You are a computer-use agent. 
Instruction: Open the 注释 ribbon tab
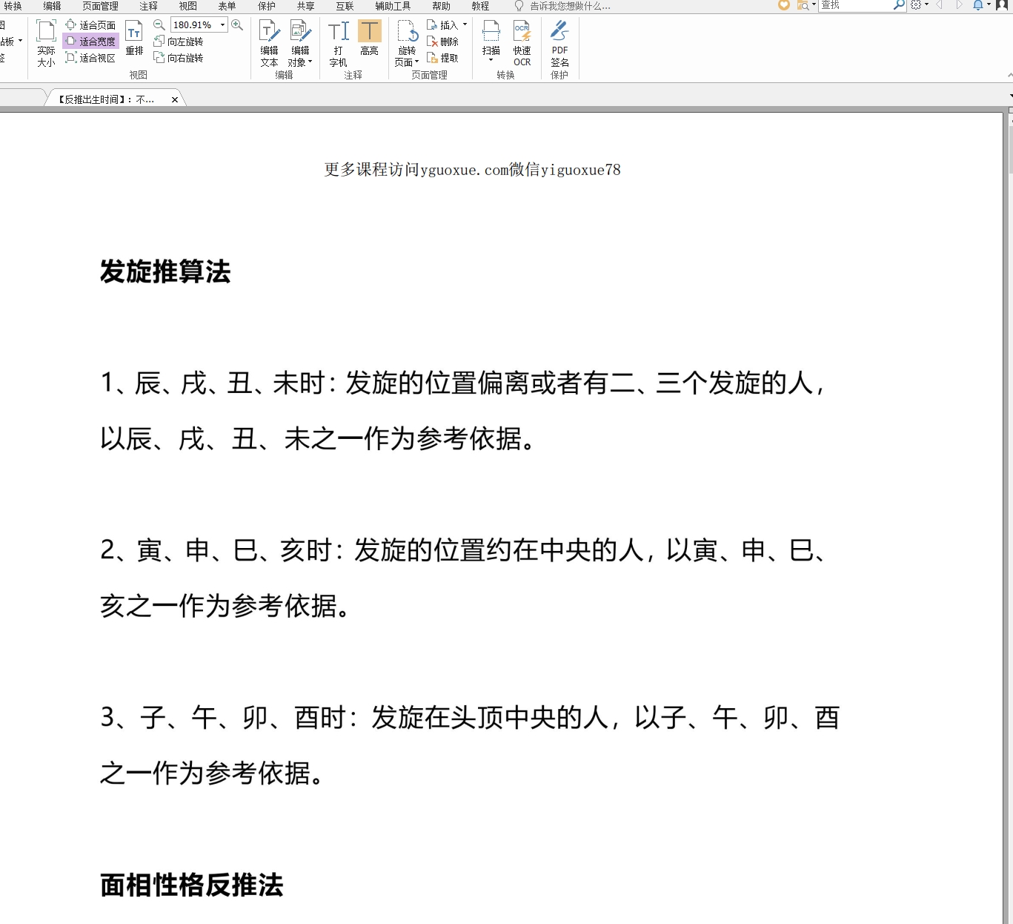click(x=148, y=6)
